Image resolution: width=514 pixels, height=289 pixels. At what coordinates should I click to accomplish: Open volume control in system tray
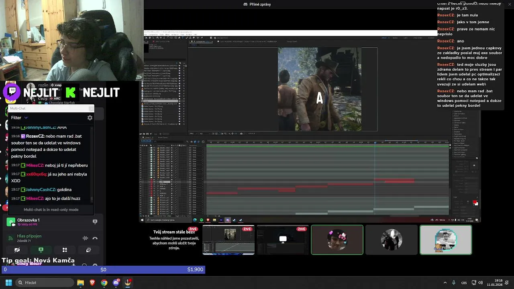pos(481,283)
